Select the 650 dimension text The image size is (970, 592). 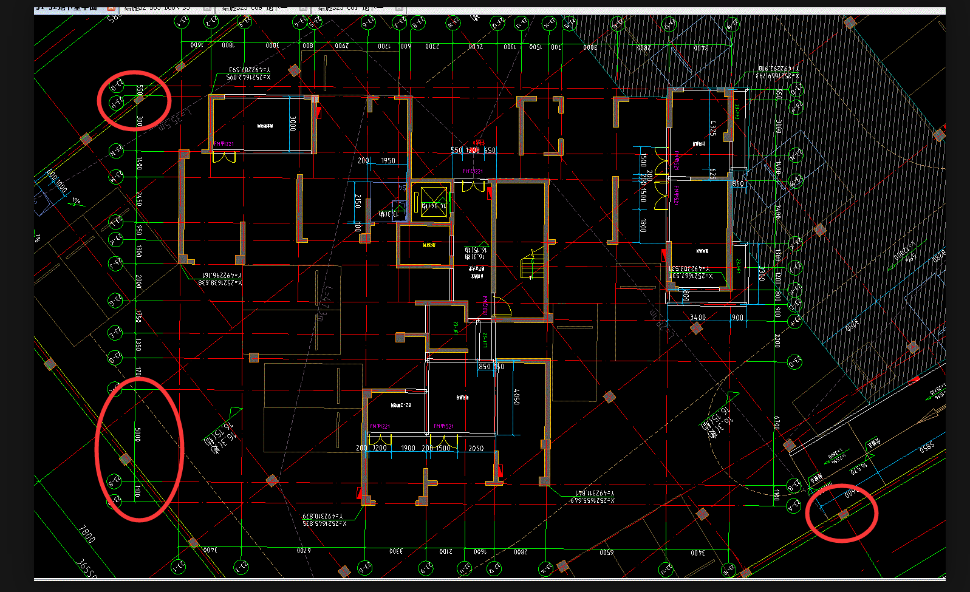(x=490, y=150)
